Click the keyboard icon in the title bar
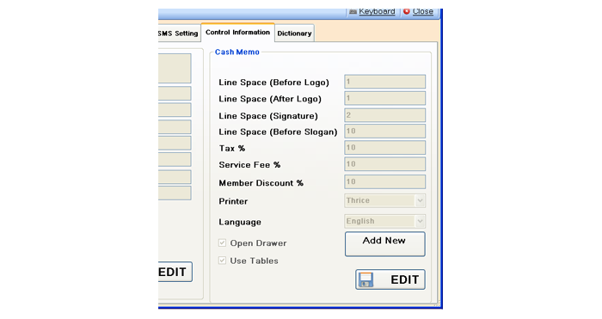This screenshot has height=319, width=602. (x=353, y=12)
